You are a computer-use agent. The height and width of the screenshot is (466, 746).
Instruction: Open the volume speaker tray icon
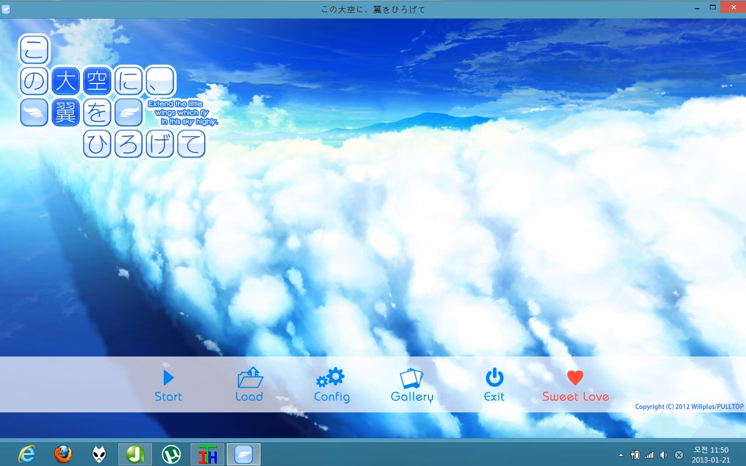click(x=663, y=454)
